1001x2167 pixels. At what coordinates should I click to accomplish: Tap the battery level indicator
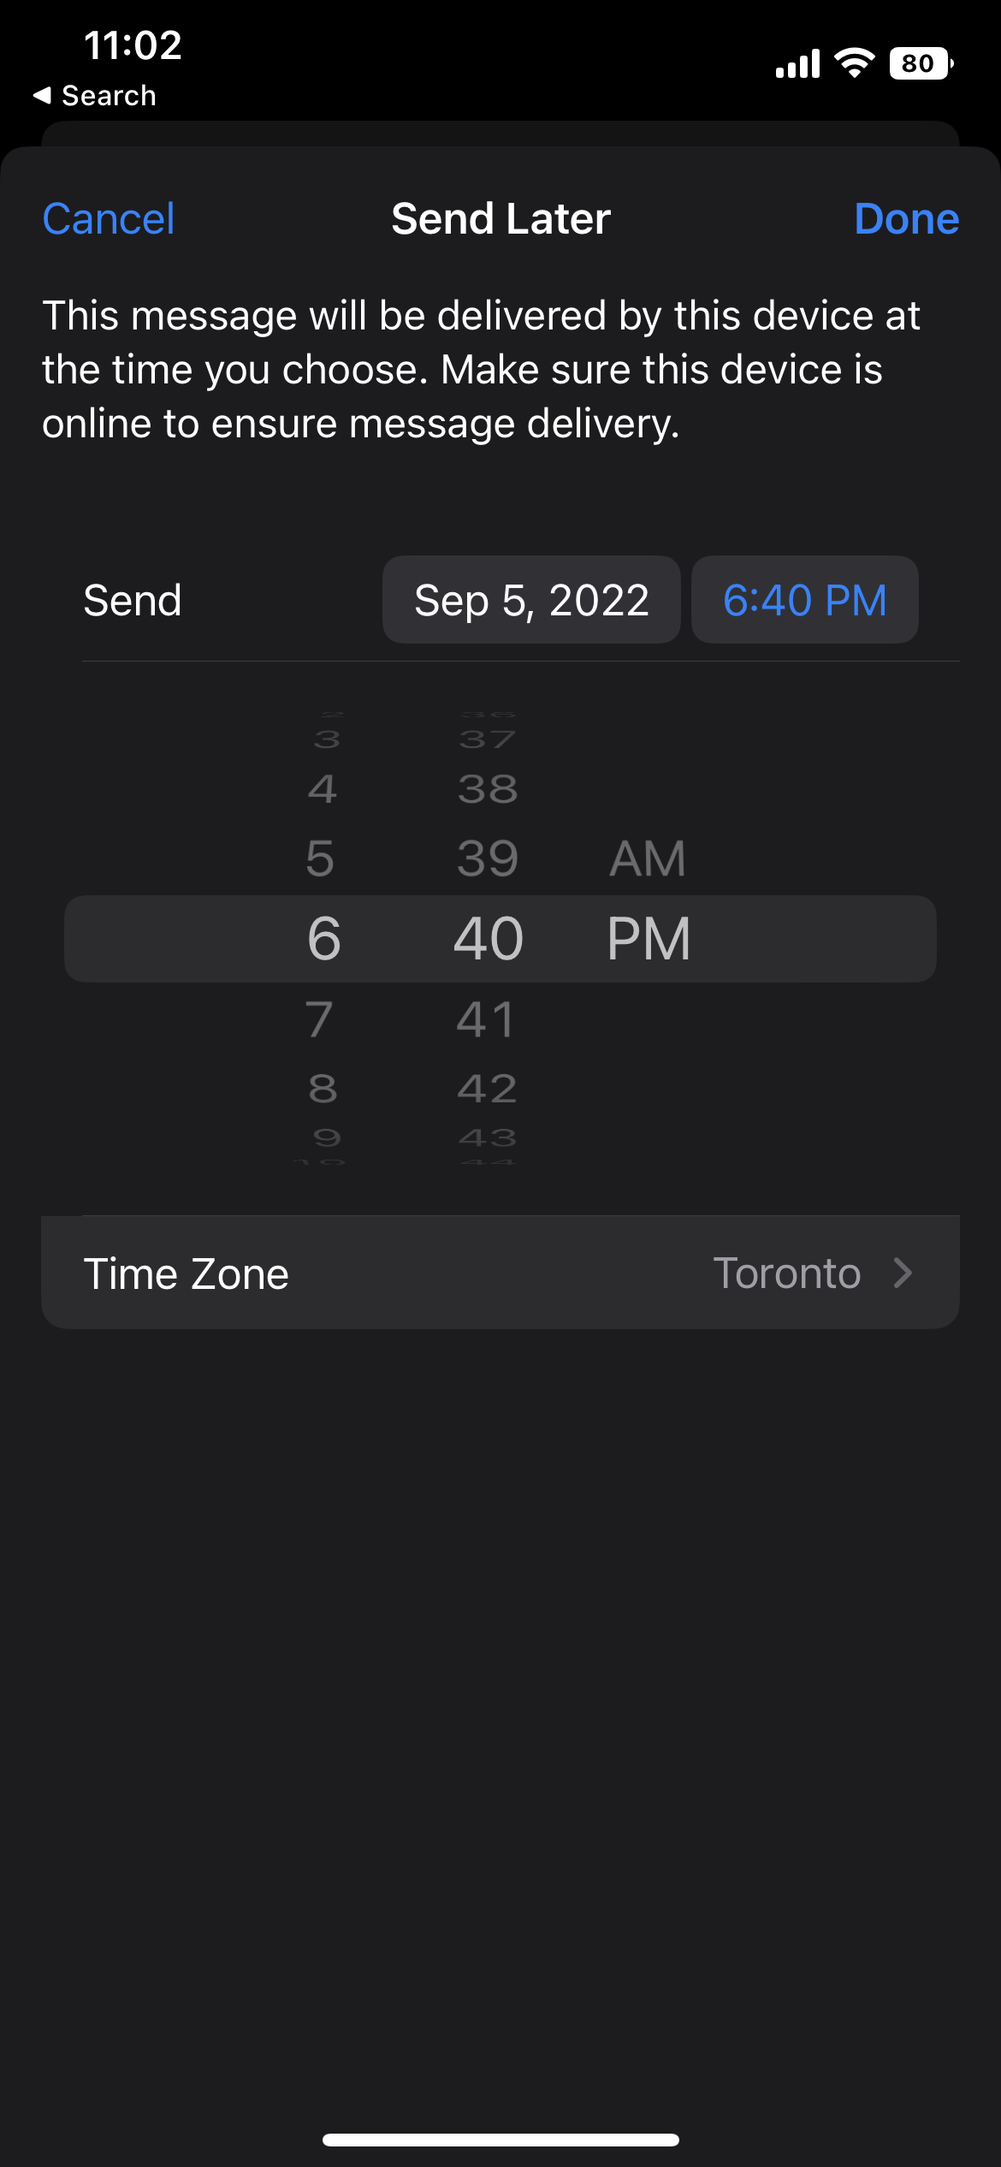point(921,64)
